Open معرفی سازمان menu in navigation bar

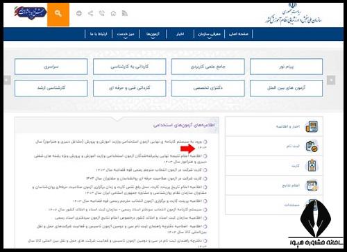click(209, 34)
